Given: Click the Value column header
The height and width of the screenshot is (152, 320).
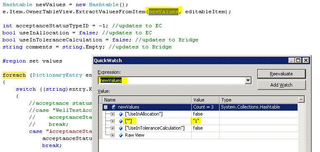Looking at the screenshot, I should (x=205, y=100).
